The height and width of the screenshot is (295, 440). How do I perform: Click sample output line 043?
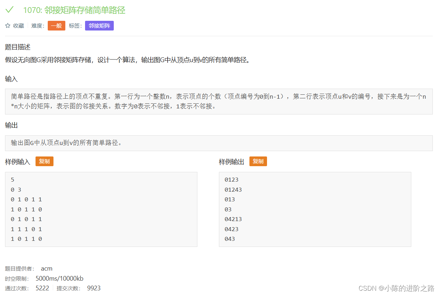[x=230, y=239]
